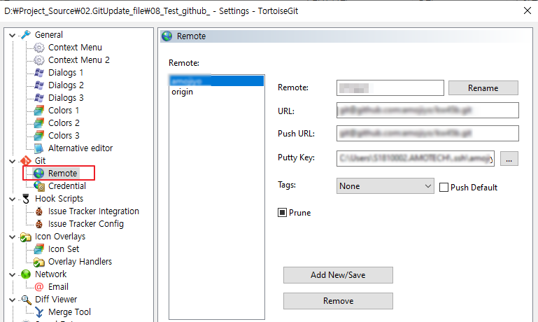
Task: Browse for Putty Key with ellipsis button
Action: coord(509,159)
